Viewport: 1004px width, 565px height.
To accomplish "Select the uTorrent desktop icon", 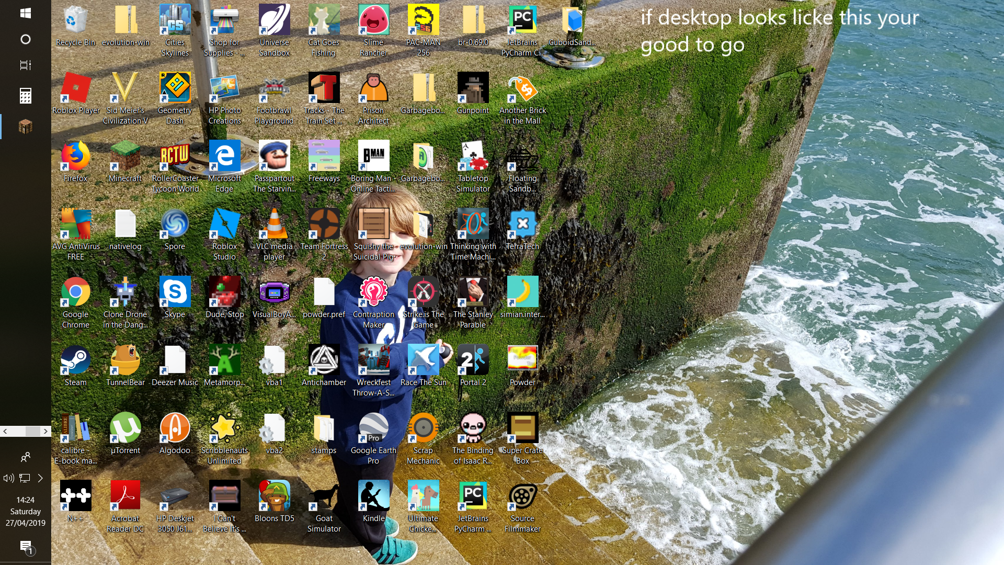I will [125, 428].
